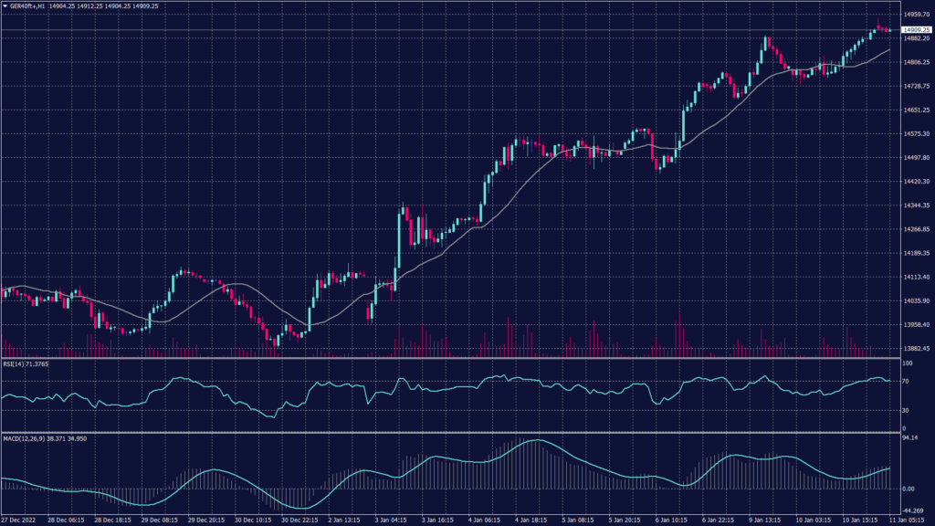The width and height of the screenshot is (935, 526).
Task: Click the divider between chart and RSI panel
Action: point(447,358)
